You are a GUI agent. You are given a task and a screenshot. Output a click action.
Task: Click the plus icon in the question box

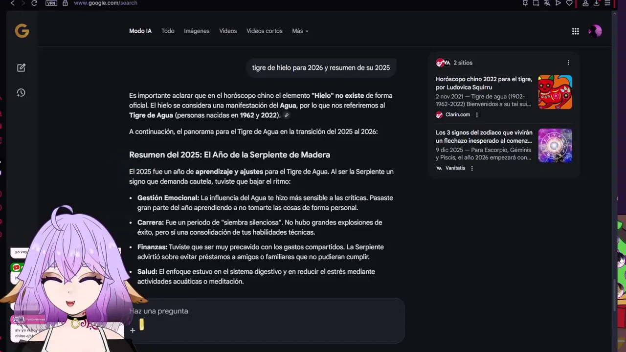pyautogui.click(x=133, y=330)
